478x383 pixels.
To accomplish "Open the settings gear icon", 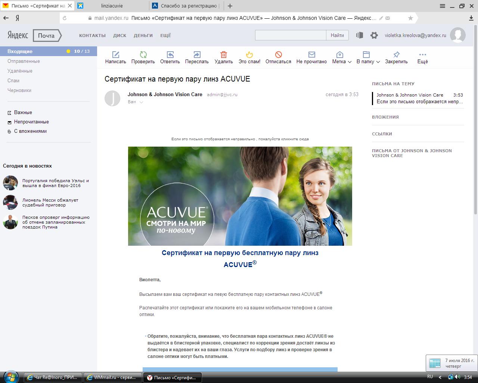I will coord(374,35).
